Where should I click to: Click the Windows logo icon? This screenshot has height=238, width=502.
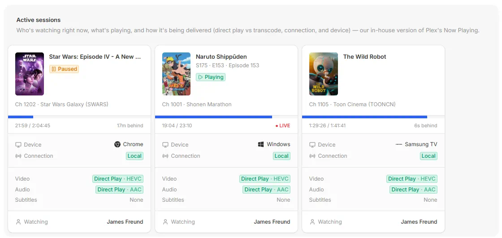tap(261, 144)
